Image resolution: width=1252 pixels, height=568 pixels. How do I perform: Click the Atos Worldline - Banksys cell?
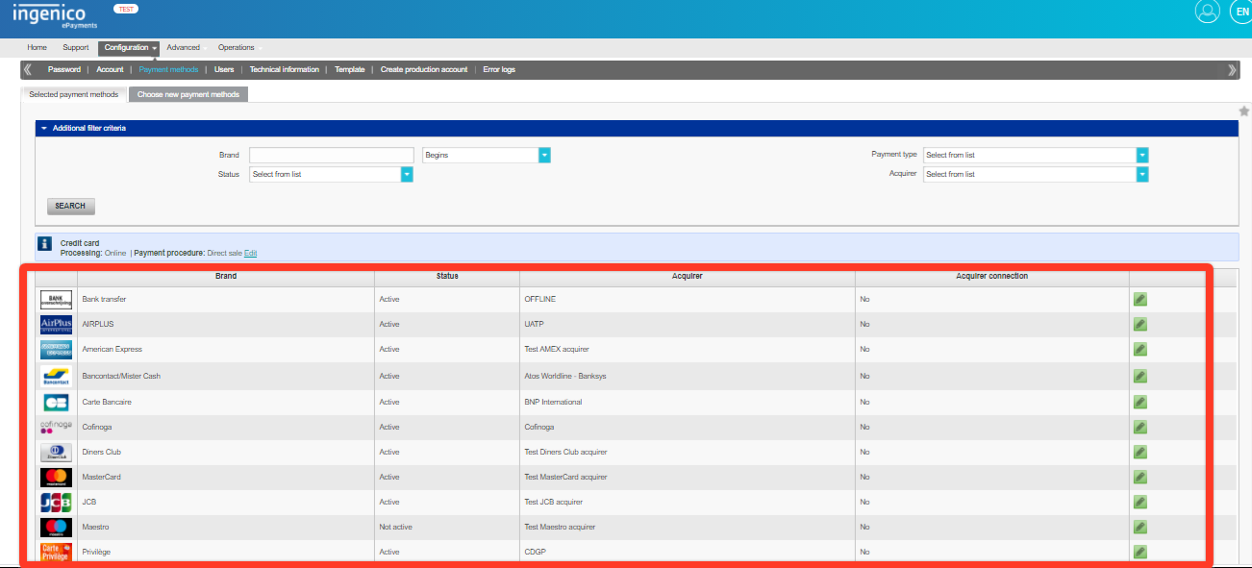pos(564,376)
